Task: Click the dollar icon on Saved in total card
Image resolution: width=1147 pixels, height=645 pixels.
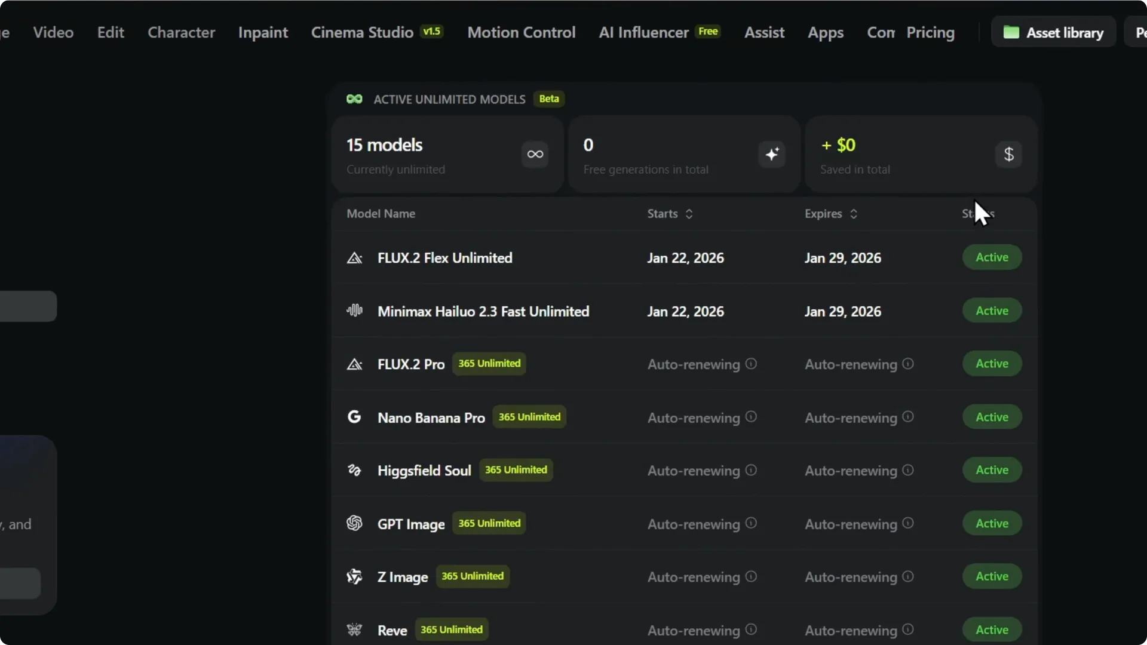Action: (1008, 155)
